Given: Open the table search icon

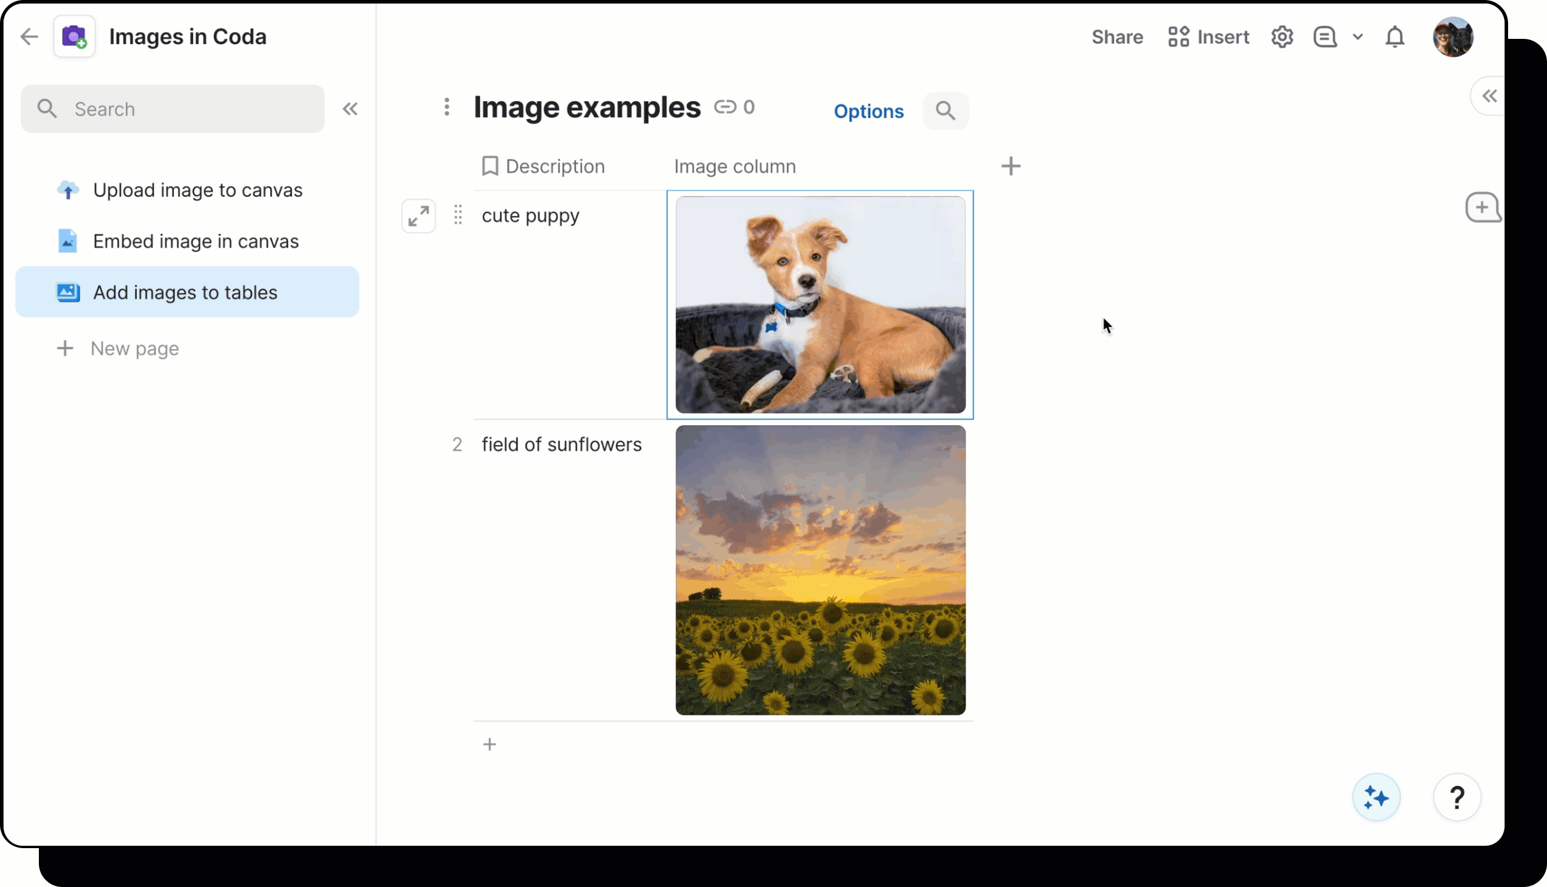Looking at the screenshot, I should click(946, 111).
